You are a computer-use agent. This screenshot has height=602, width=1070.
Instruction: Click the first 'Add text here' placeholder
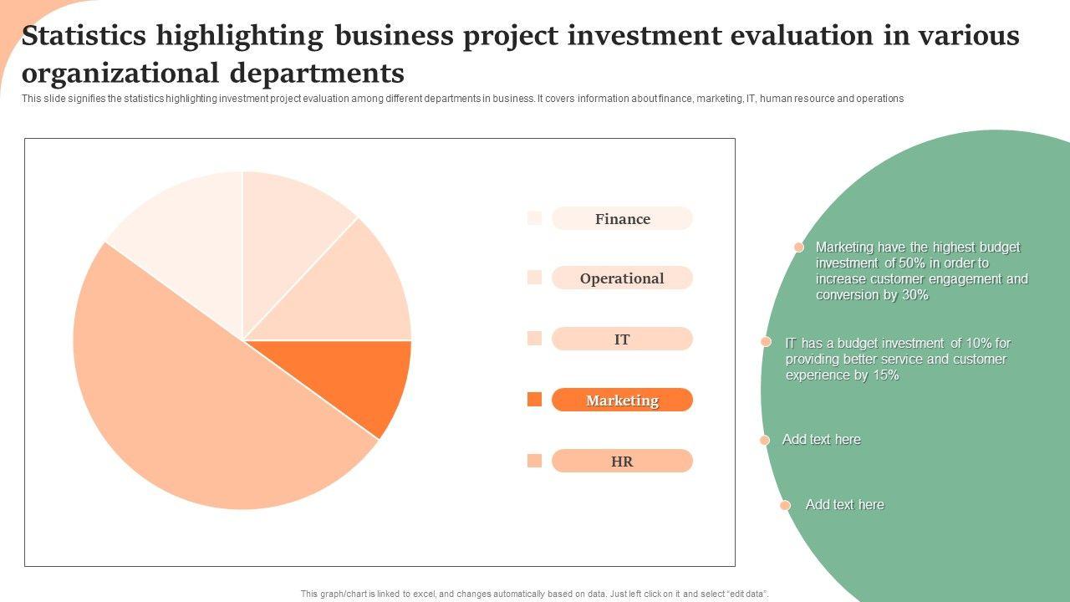[821, 440]
